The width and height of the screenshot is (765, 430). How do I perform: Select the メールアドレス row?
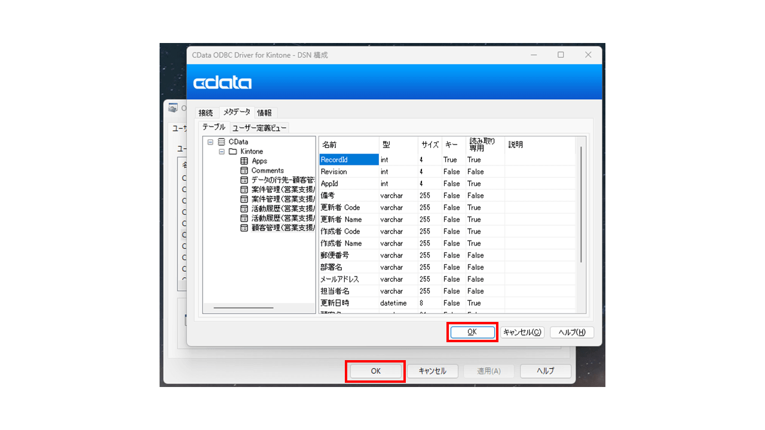click(447, 279)
